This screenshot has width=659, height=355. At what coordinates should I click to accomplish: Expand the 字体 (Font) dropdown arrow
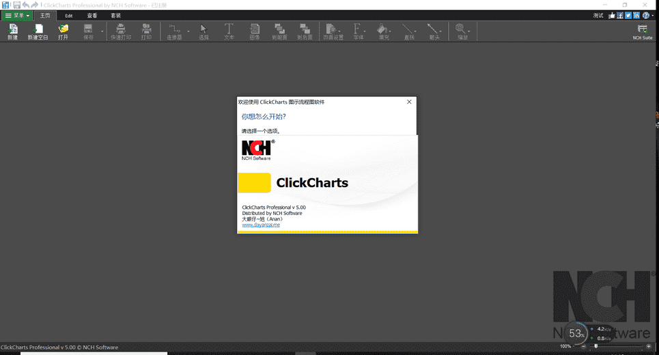[365, 31]
